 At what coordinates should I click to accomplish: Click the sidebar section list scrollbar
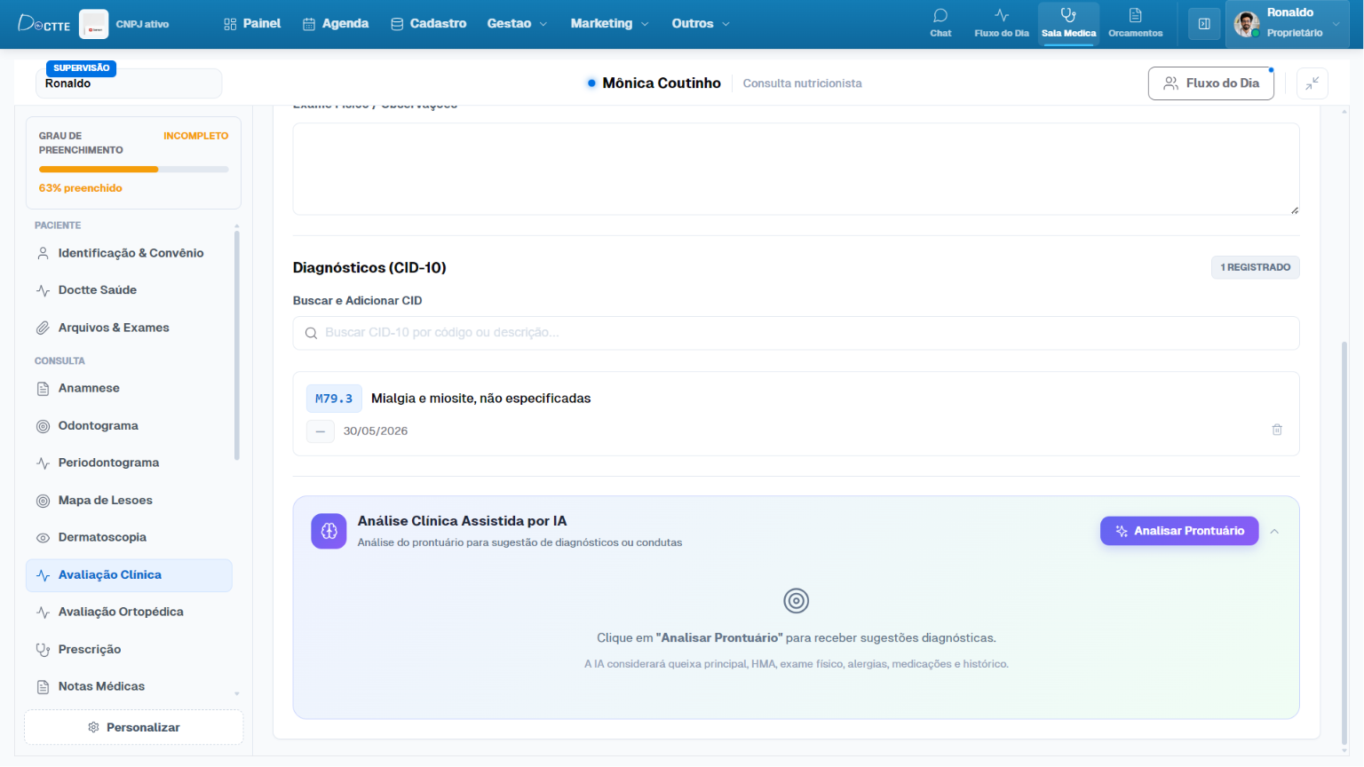[237, 345]
